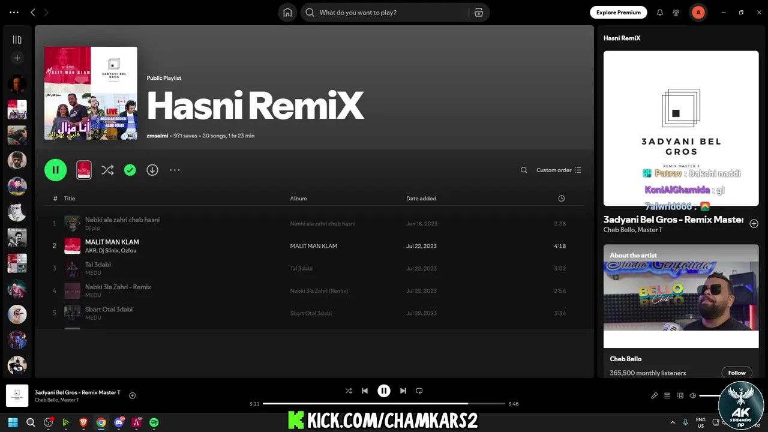The image size is (768, 432).
Task: Open artist link AKR in track two
Action: coord(90,251)
